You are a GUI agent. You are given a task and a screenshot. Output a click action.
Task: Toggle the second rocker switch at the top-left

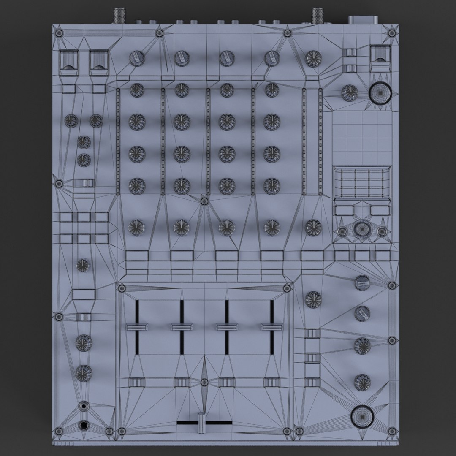(x=99, y=63)
